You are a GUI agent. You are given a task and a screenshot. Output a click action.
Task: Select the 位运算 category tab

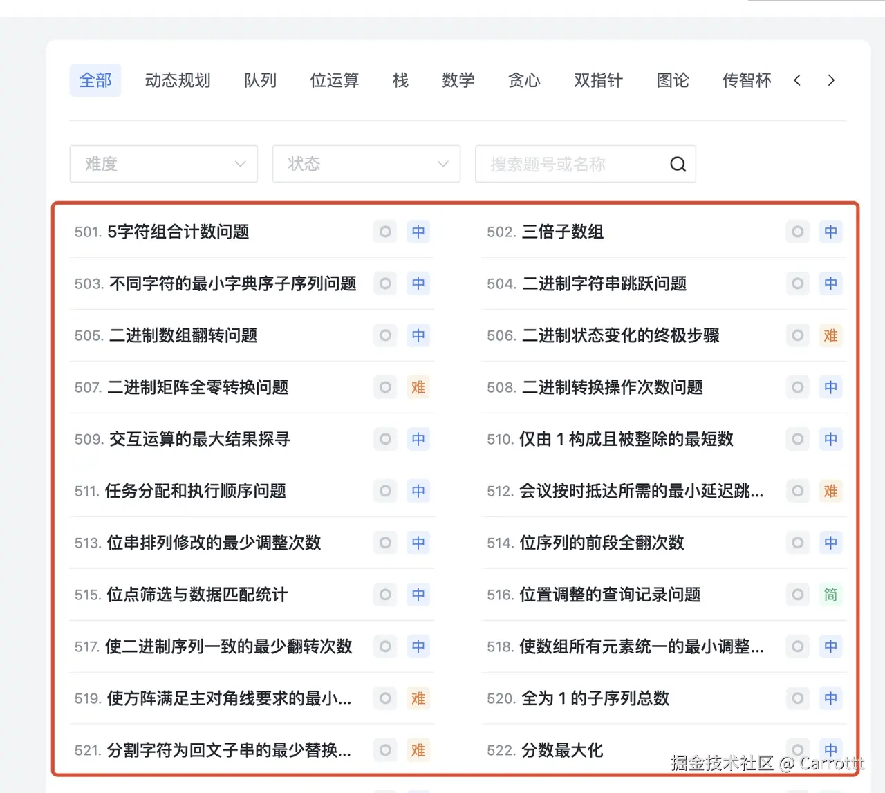(334, 80)
